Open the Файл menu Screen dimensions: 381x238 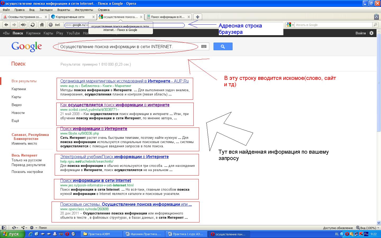click(x=6, y=10)
